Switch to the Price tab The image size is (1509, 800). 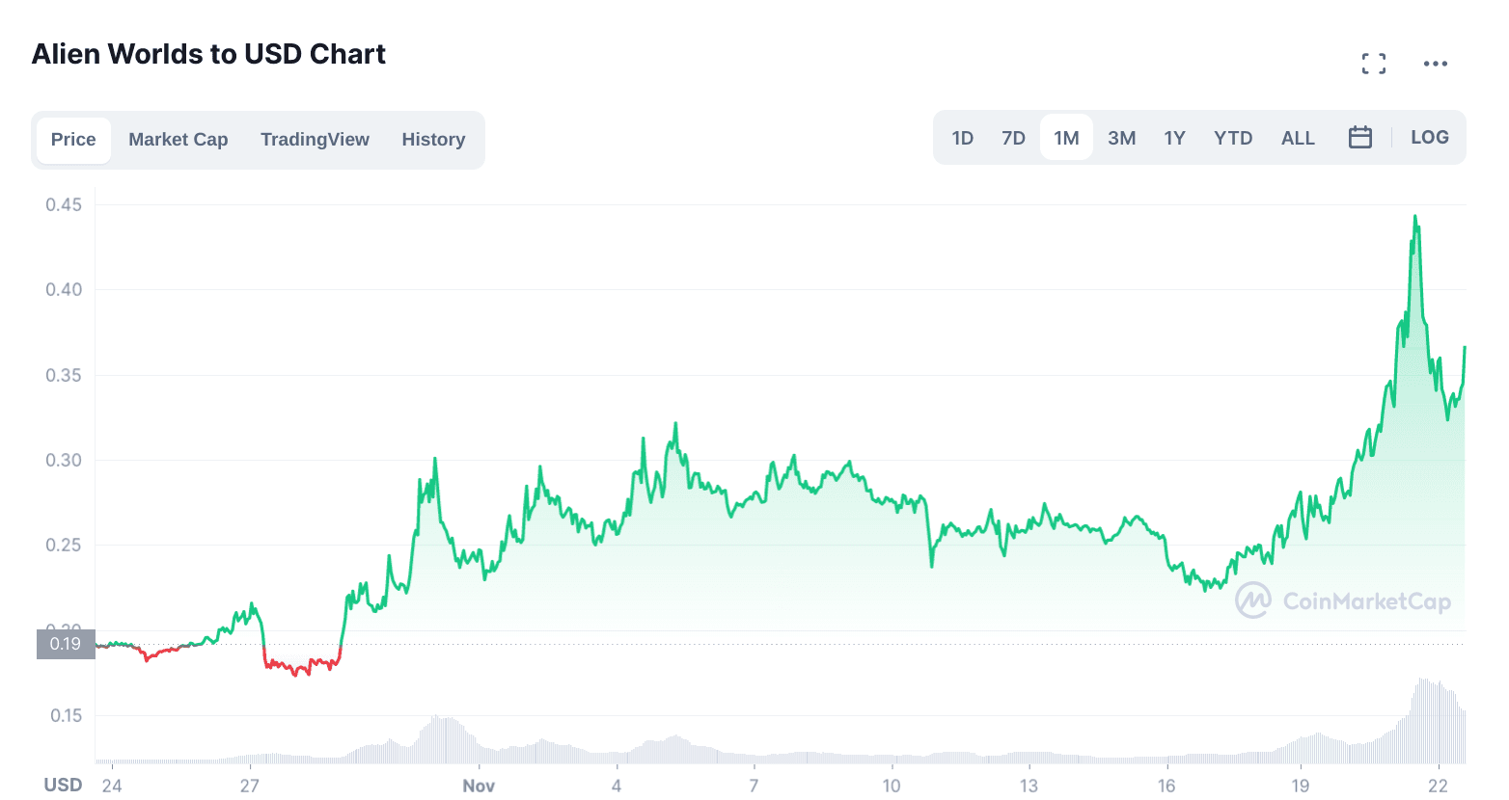pyautogui.click(x=73, y=140)
